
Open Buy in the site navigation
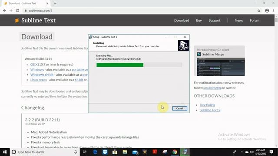pyautogui.click(x=199, y=20)
